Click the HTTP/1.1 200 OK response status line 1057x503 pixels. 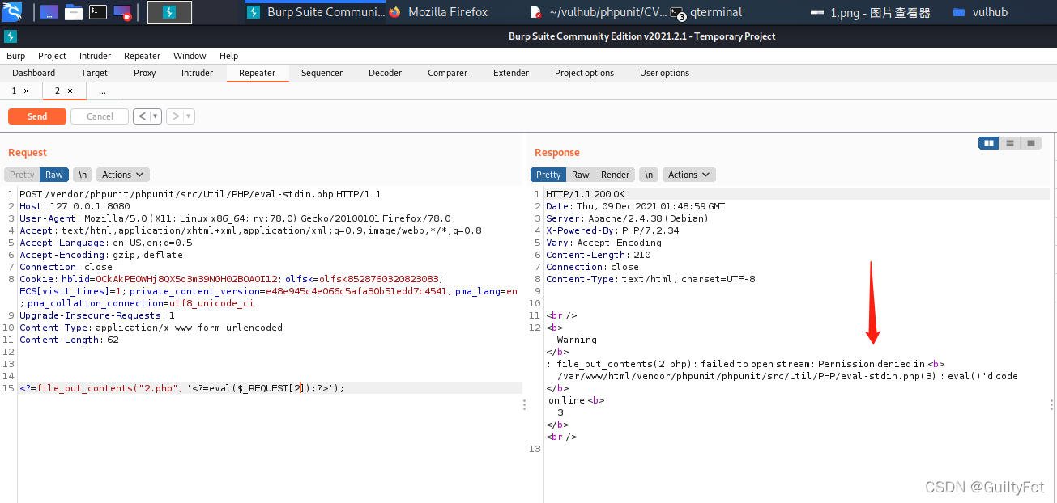point(586,194)
